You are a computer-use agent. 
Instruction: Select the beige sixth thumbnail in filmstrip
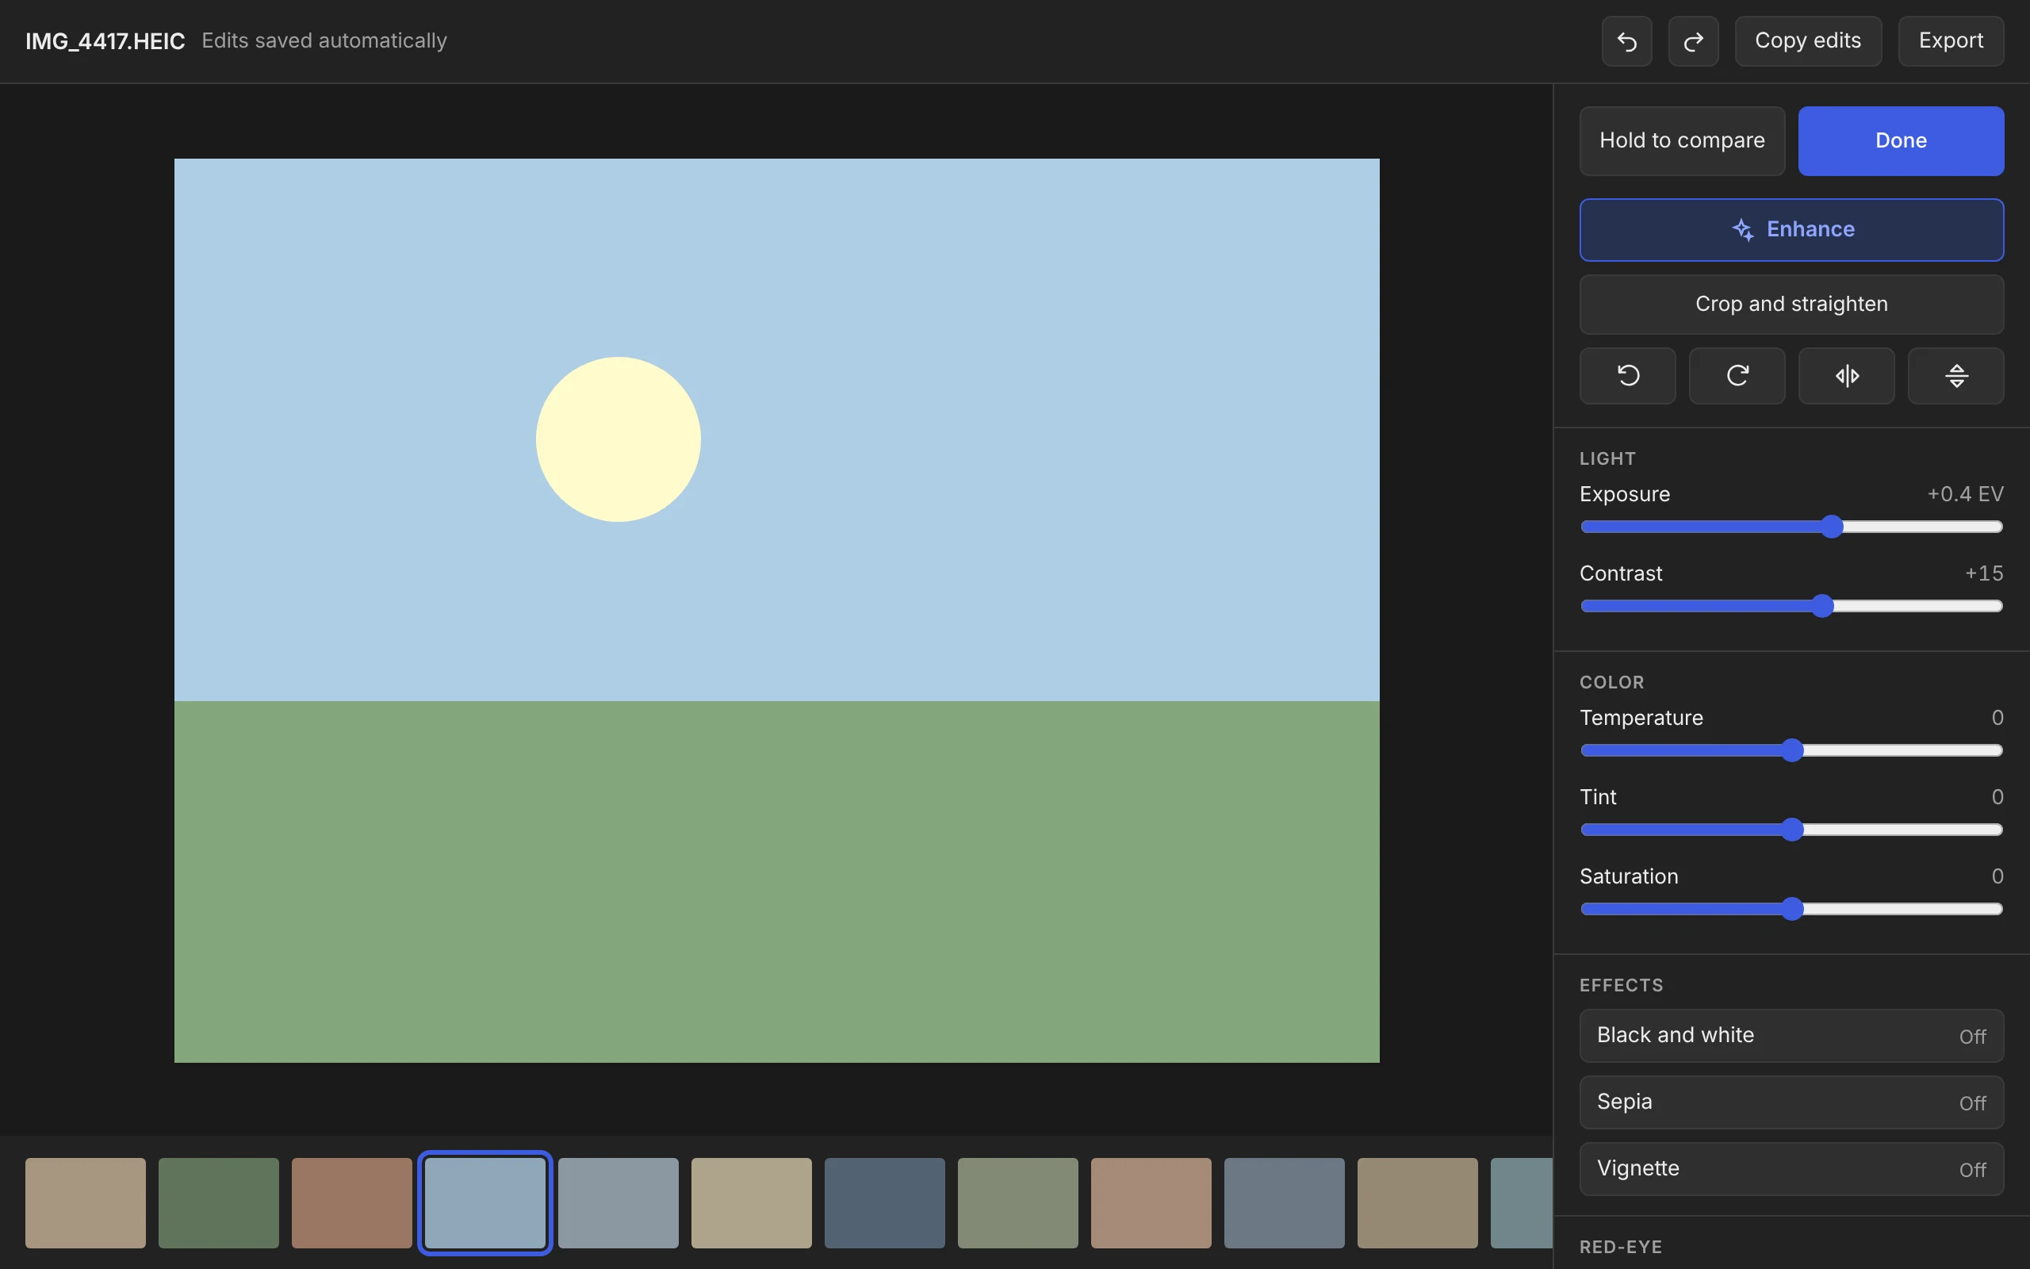click(752, 1202)
